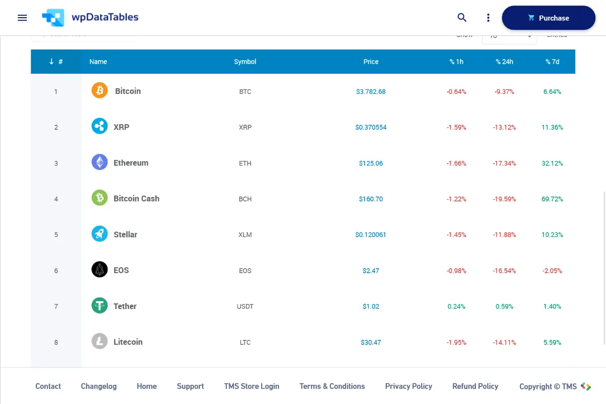Click the Litecoin coin icon

click(99, 341)
